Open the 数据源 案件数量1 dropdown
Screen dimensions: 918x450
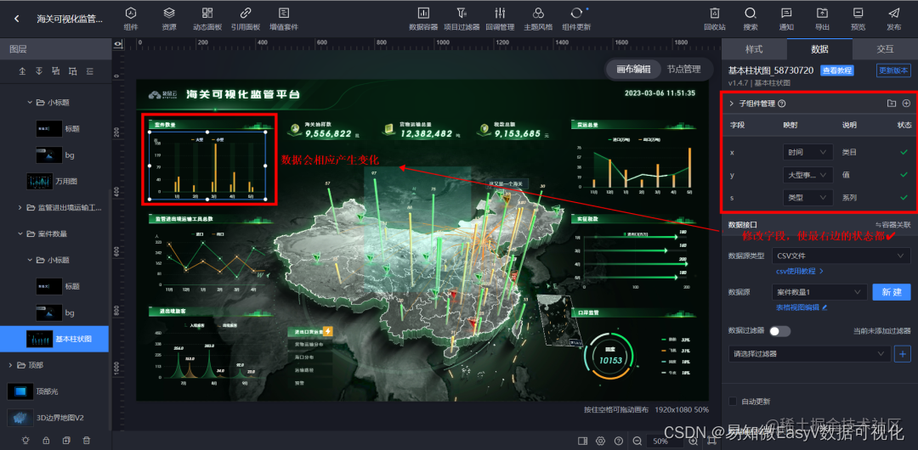(x=819, y=292)
